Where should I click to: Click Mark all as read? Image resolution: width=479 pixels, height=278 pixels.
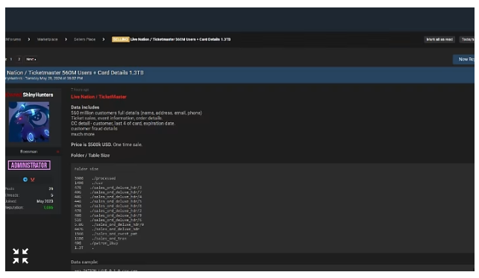click(x=439, y=40)
